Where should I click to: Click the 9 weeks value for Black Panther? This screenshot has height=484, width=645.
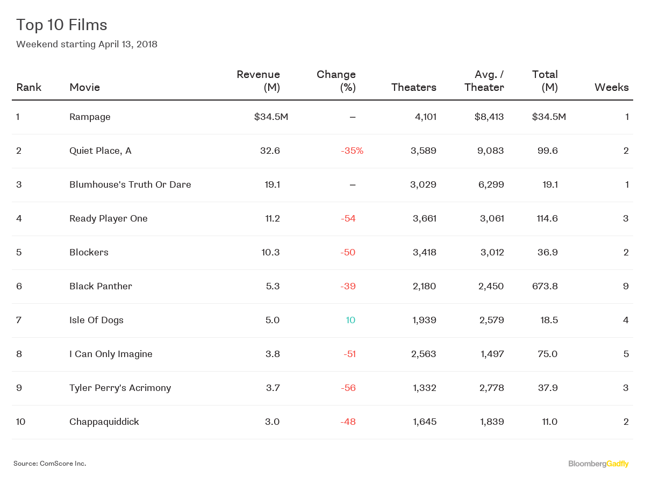(x=626, y=286)
